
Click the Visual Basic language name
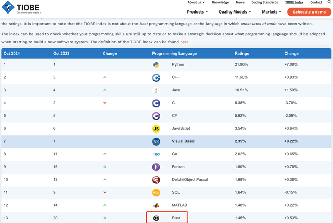183,141
